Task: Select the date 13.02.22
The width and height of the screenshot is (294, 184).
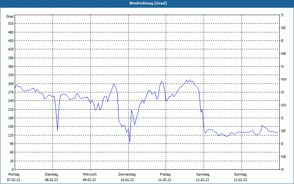Action: 240,180
